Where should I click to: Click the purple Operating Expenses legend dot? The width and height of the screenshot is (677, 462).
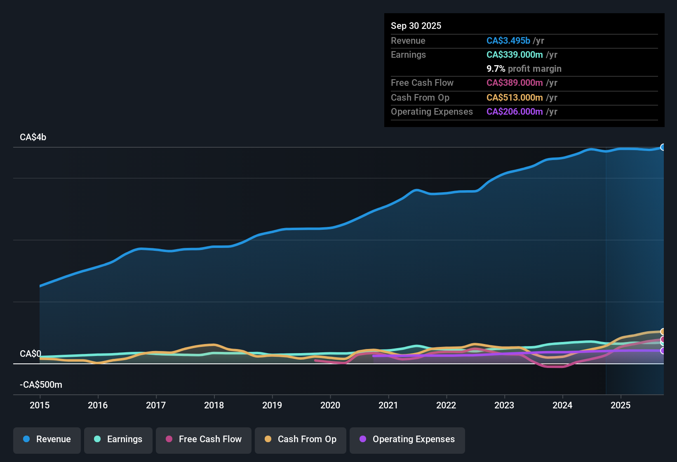(x=363, y=439)
